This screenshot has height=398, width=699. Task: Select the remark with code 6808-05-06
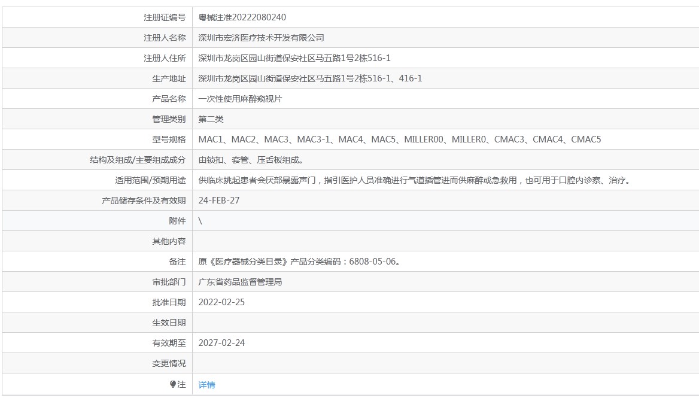301,262
